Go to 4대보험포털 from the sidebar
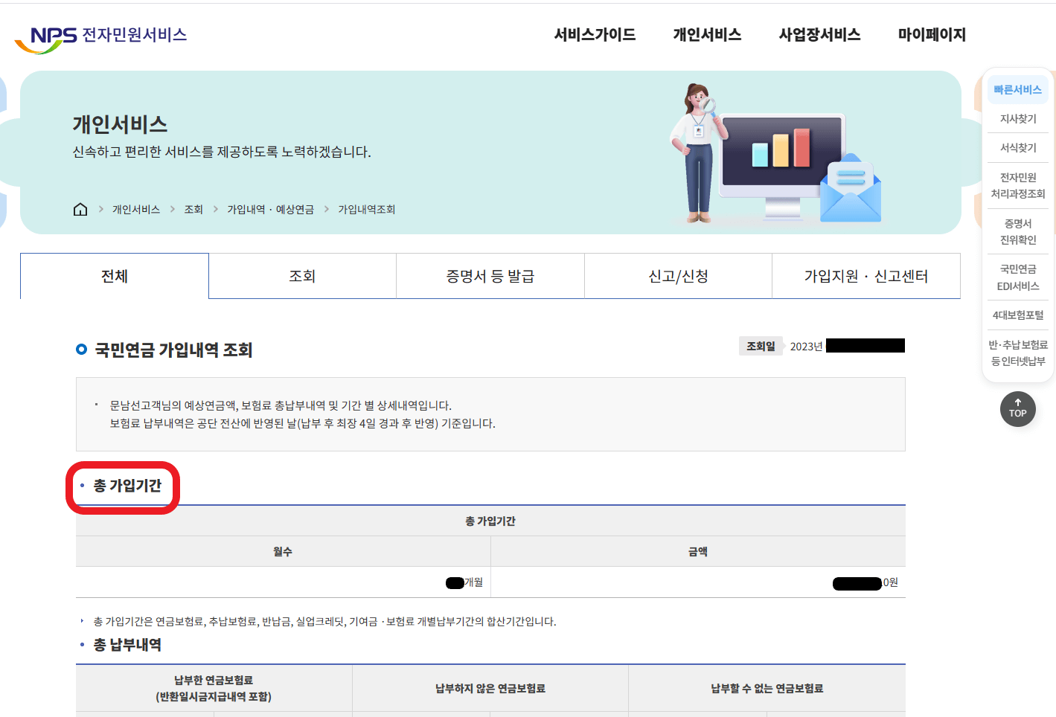Viewport: 1056px width, 717px height. 1017,314
